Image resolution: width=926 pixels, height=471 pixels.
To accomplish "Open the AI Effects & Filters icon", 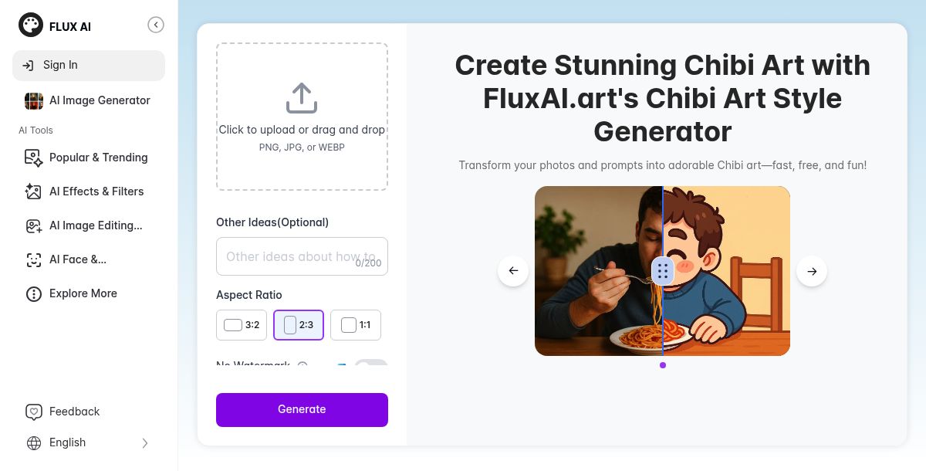I will [x=33, y=191].
